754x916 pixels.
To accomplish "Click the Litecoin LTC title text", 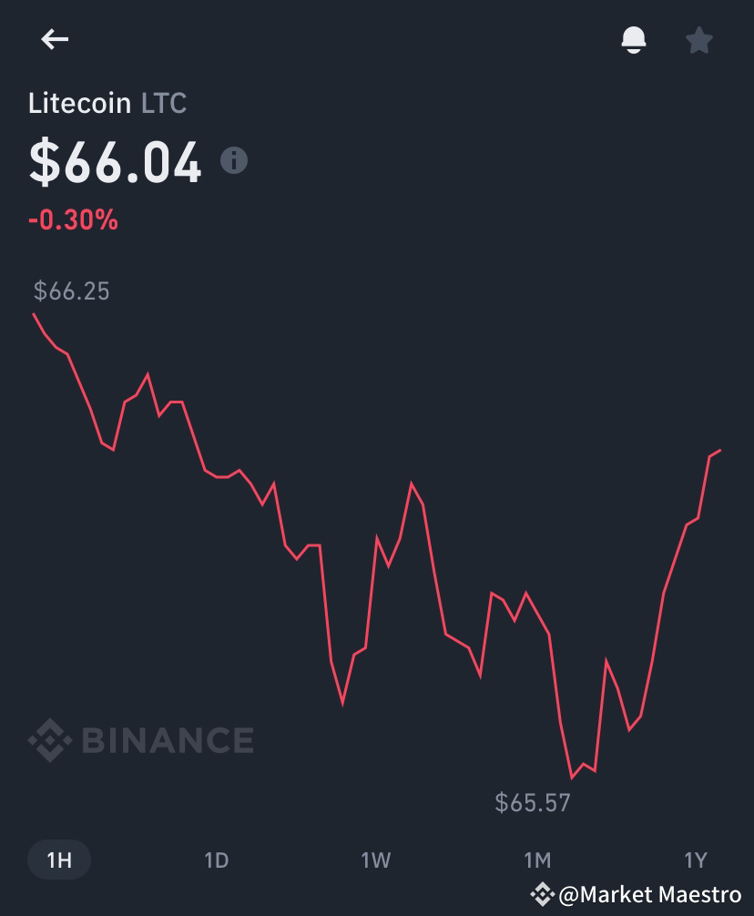I will pos(107,103).
